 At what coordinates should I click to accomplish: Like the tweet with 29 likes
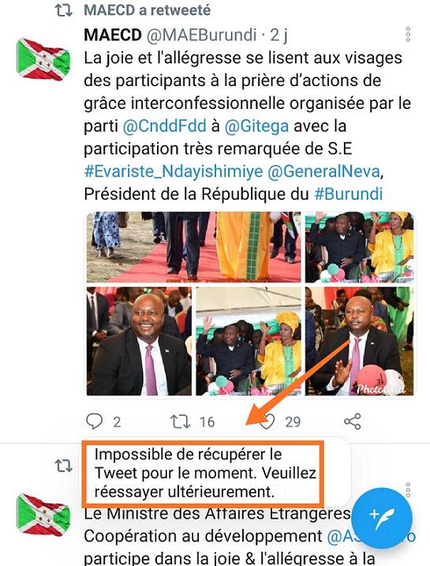pyautogui.click(x=267, y=422)
